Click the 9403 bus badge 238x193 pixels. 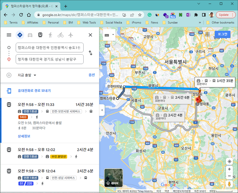(23, 117)
